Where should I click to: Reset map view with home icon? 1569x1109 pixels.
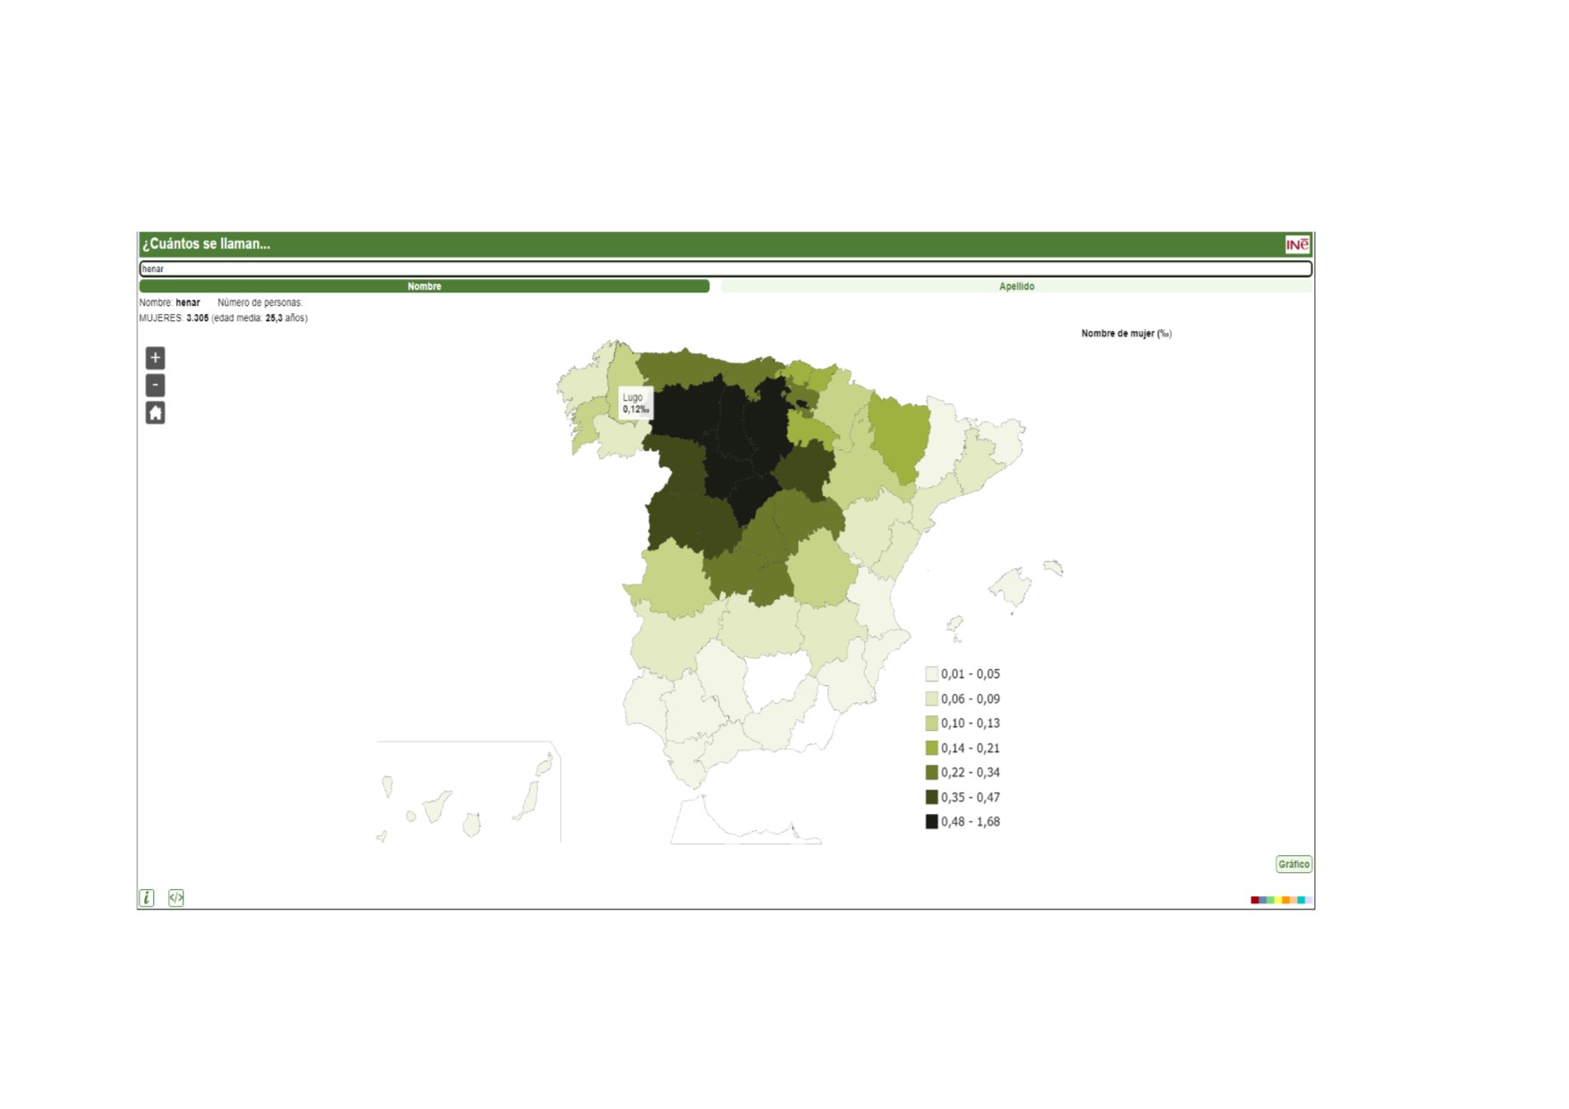[155, 413]
